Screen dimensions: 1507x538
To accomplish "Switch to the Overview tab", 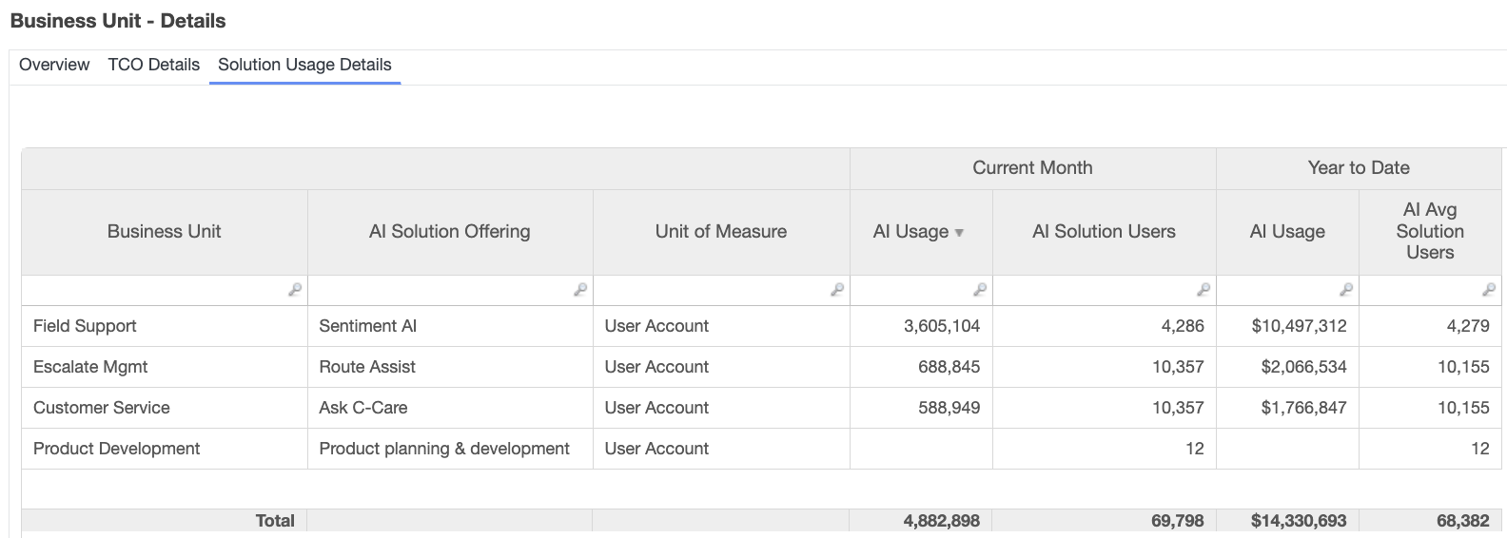I will tap(54, 65).
